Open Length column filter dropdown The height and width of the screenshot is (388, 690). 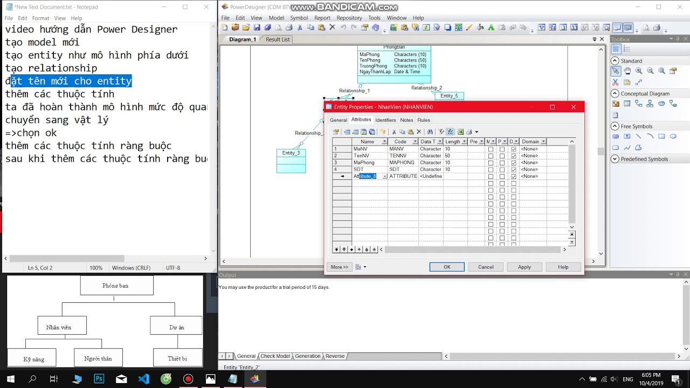click(464, 142)
